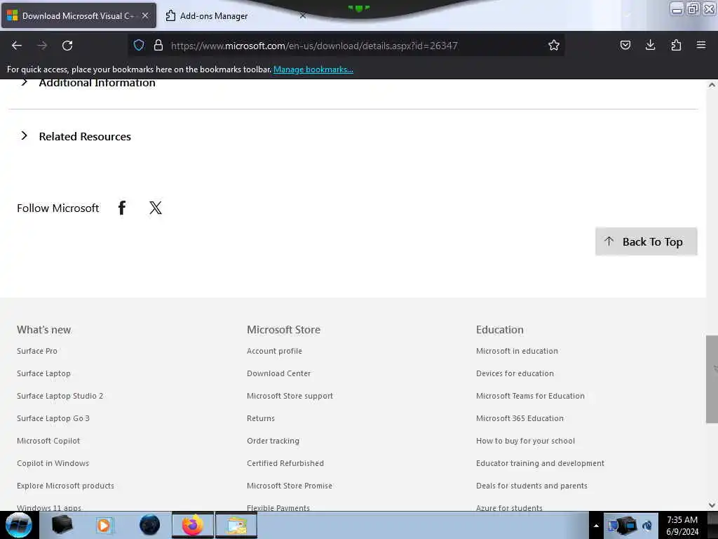
Task: Go back to the previous page
Action: pyautogui.click(x=17, y=46)
